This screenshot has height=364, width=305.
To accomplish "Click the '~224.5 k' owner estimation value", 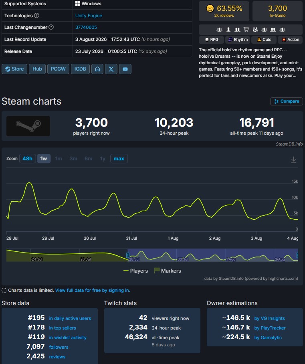I will tap(236, 337).
